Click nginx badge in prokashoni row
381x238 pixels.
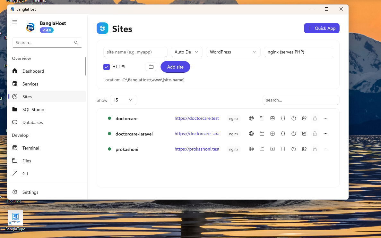pos(233,149)
